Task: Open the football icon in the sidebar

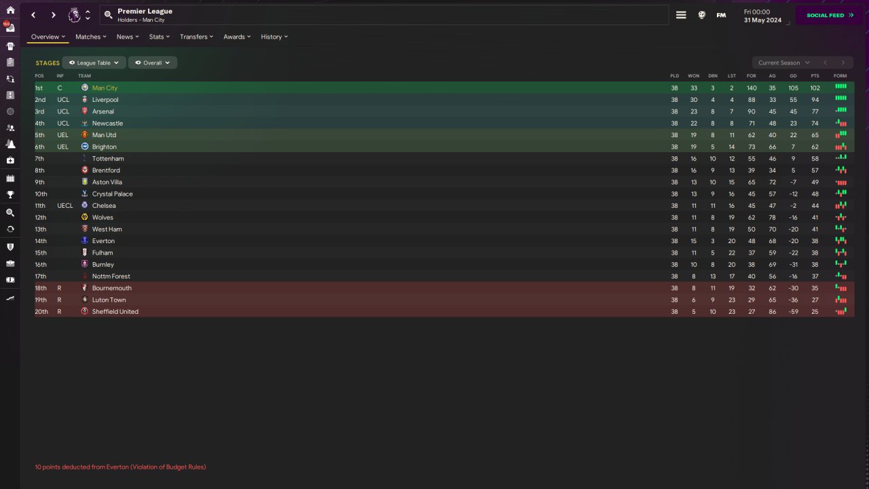Action: pyautogui.click(x=10, y=111)
